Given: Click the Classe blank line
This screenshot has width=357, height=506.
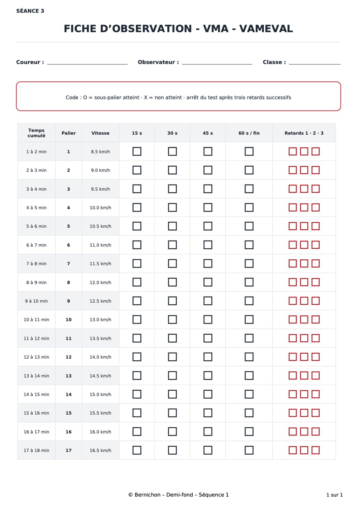Looking at the screenshot, I should [x=315, y=62].
